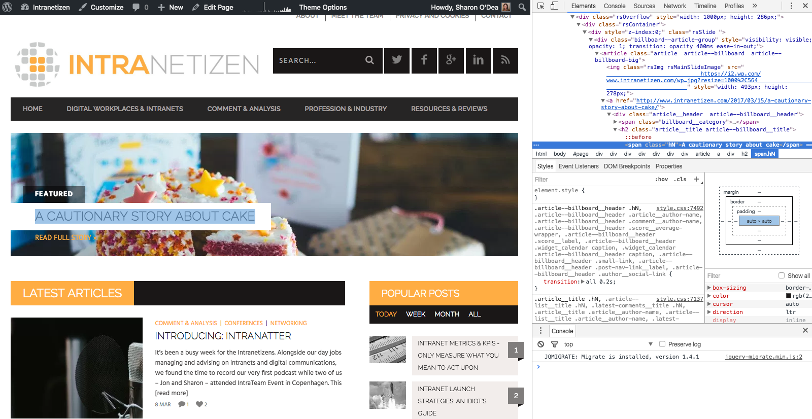Open Comment & Analysis nav item

point(244,109)
